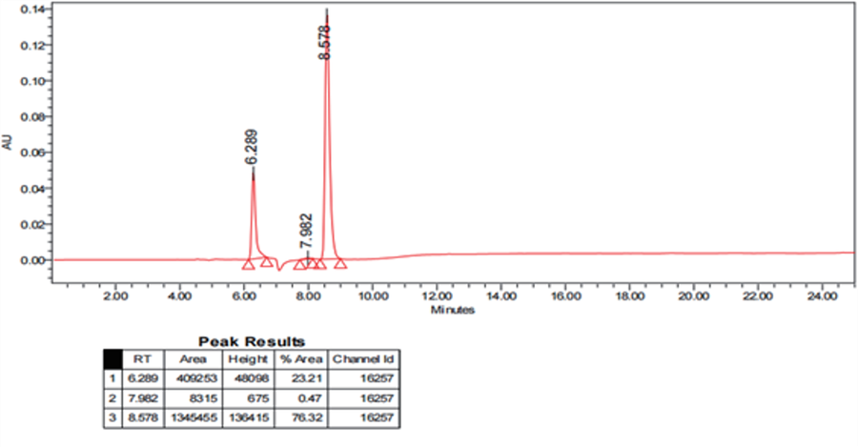
Task: Select the Peak Results table title
Action: tap(251, 342)
